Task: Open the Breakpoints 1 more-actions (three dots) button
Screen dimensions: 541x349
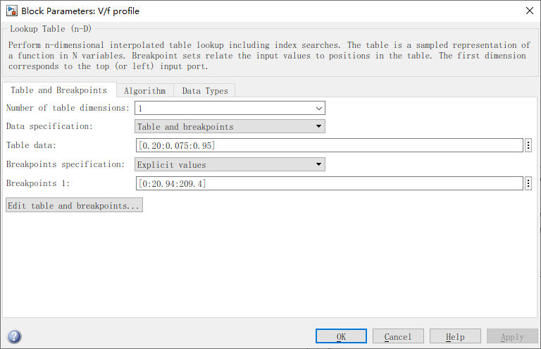Action: click(x=528, y=183)
